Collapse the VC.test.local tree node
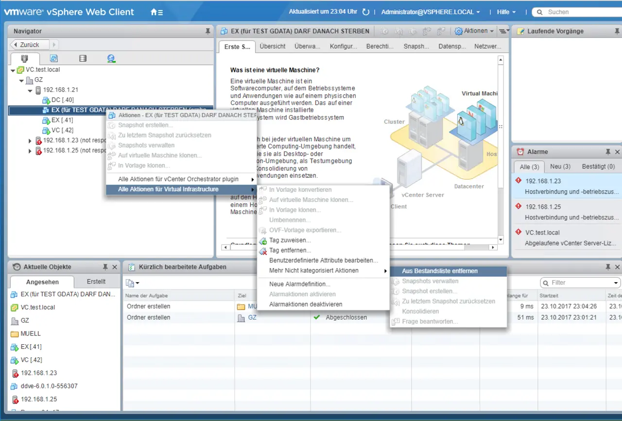The image size is (622, 421). 13,70
